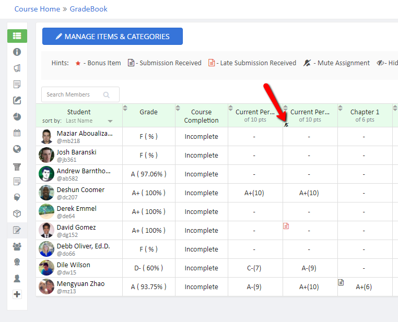Open the sort by Last Name dropdown
The height and width of the screenshot is (322, 398).
pyautogui.click(x=110, y=121)
